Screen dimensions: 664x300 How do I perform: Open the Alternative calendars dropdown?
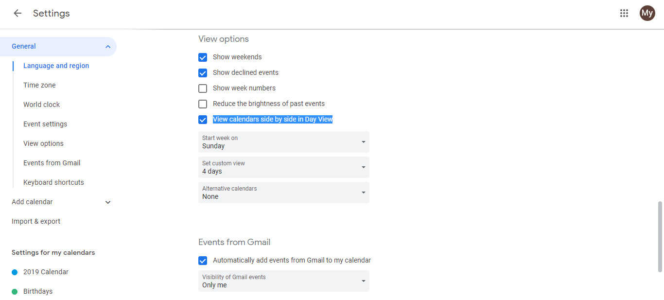[284, 193]
